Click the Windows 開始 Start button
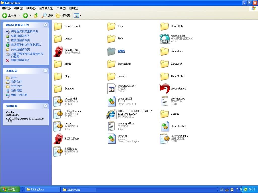The height and width of the screenshot is (193, 258). [9, 189]
